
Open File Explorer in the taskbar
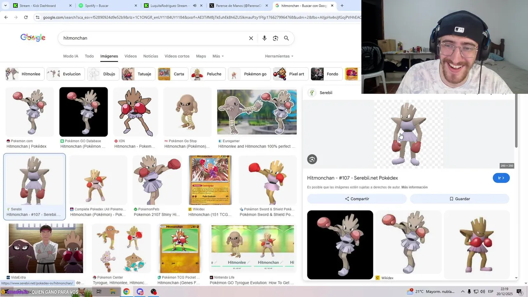(113, 292)
